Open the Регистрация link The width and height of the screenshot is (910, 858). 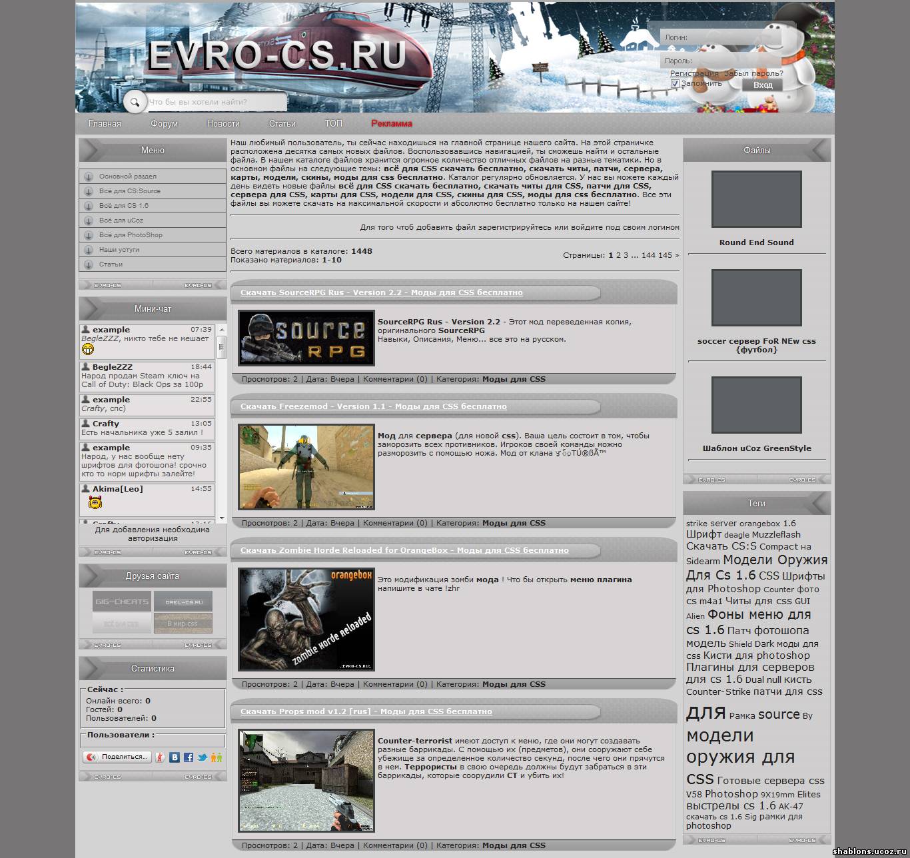click(x=694, y=73)
